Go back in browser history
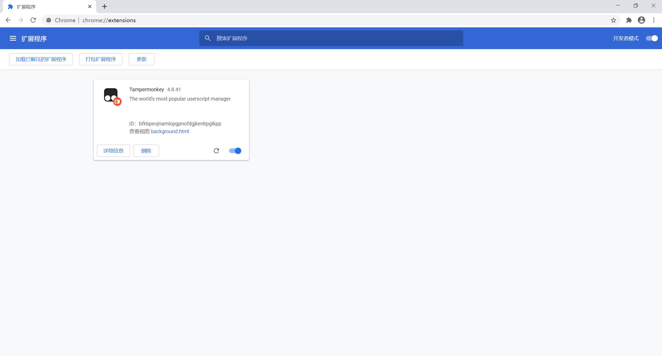This screenshot has width=662, height=356. (8, 20)
